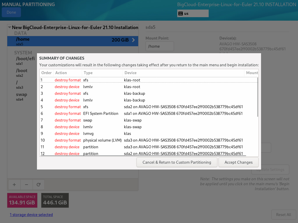Select row 4 destroy device klas-backup

(149, 100)
